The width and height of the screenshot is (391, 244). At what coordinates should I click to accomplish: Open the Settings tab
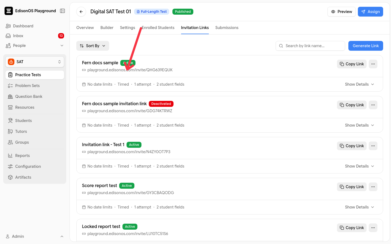[x=128, y=28]
